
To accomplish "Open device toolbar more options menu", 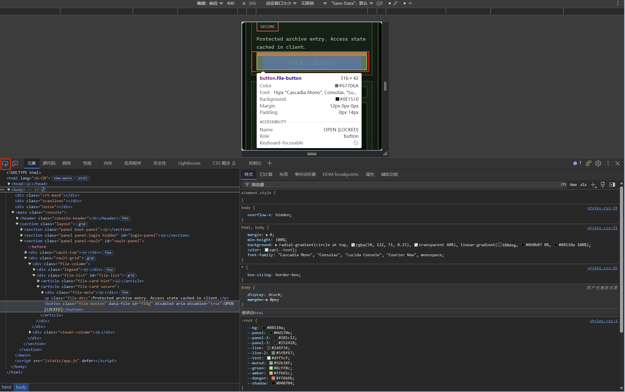I will pos(618,3).
